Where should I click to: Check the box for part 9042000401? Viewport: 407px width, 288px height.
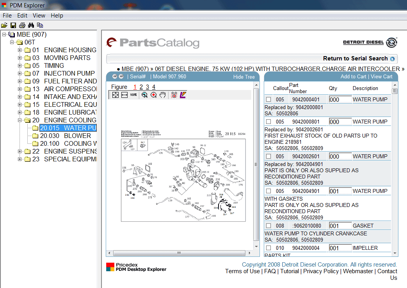coord(268,99)
